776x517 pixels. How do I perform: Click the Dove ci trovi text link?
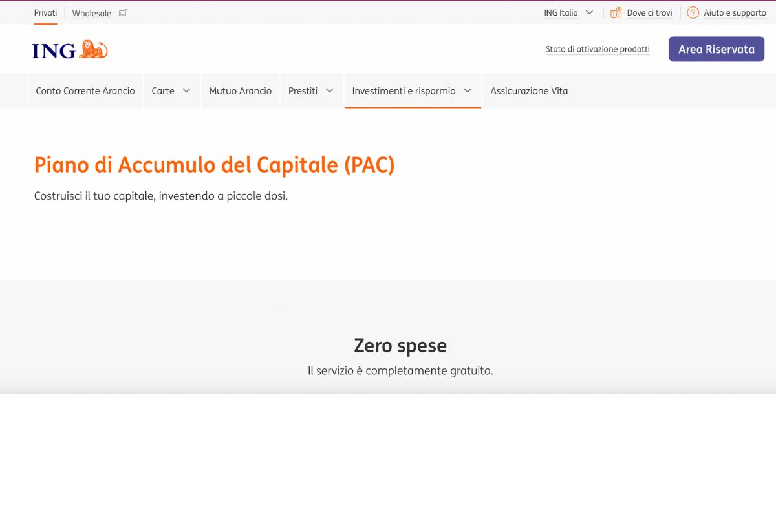(649, 13)
